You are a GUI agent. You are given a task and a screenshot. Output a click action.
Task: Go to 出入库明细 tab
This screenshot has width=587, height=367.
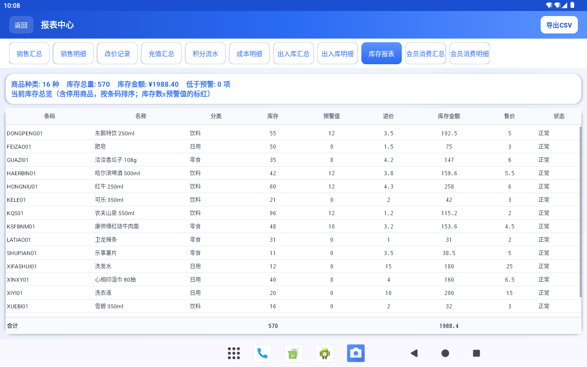click(338, 54)
